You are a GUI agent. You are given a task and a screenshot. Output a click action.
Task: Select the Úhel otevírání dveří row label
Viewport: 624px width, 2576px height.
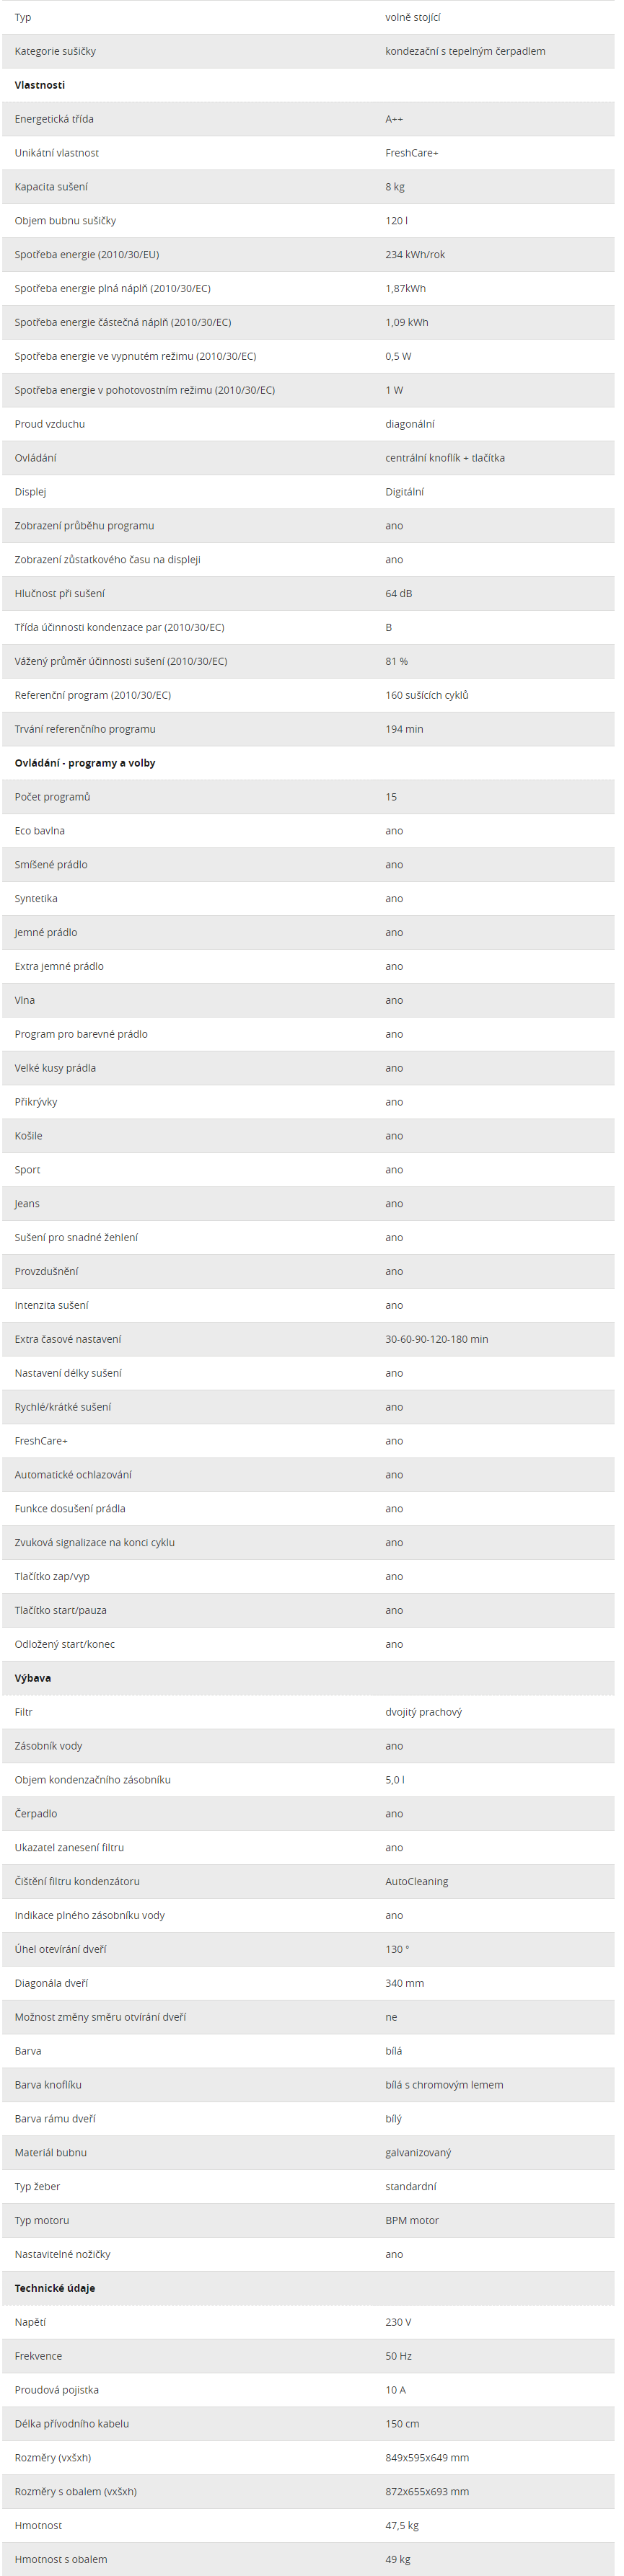pyautogui.click(x=61, y=1949)
